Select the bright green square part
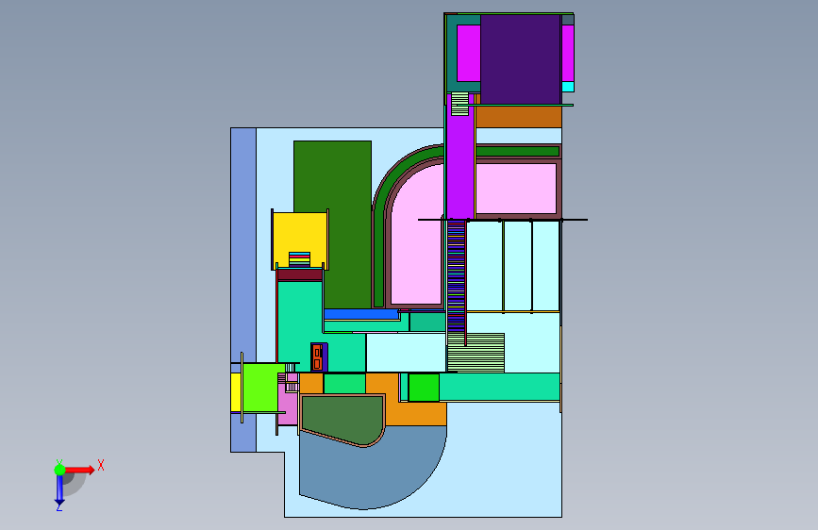This screenshot has height=530, width=818. click(x=424, y=388)
